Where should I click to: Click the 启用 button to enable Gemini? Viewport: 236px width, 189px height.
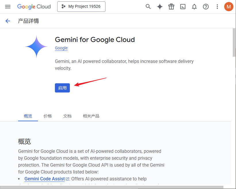62,88
